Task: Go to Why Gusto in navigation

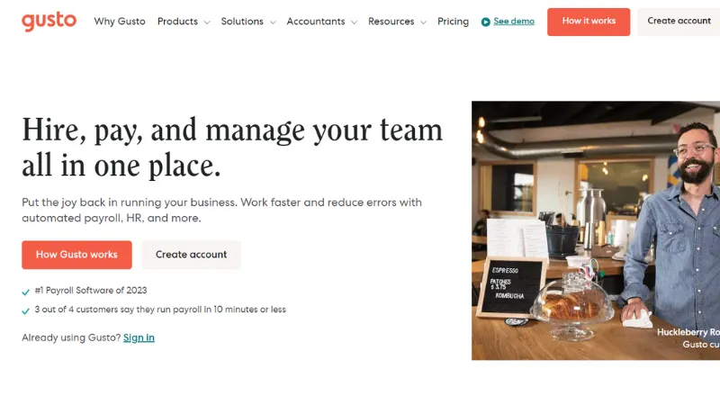Action: coord(120,22)
